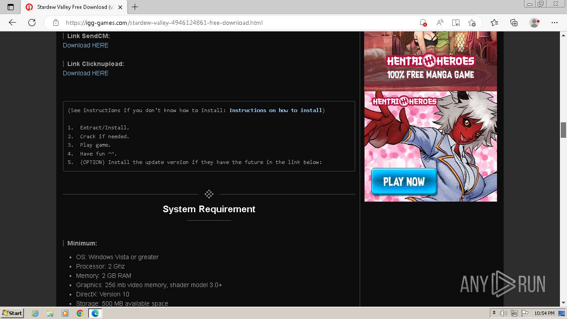Restore down the Edge browser window

[x=540, y=4]
